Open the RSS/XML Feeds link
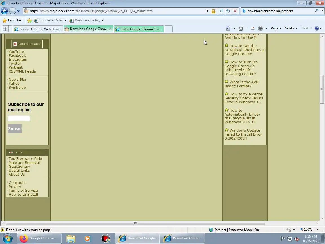The width and height of the screenshot is (325, 244). tap(22, 71)
